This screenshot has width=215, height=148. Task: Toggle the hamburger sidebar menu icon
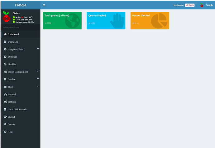tap(44, 5)
